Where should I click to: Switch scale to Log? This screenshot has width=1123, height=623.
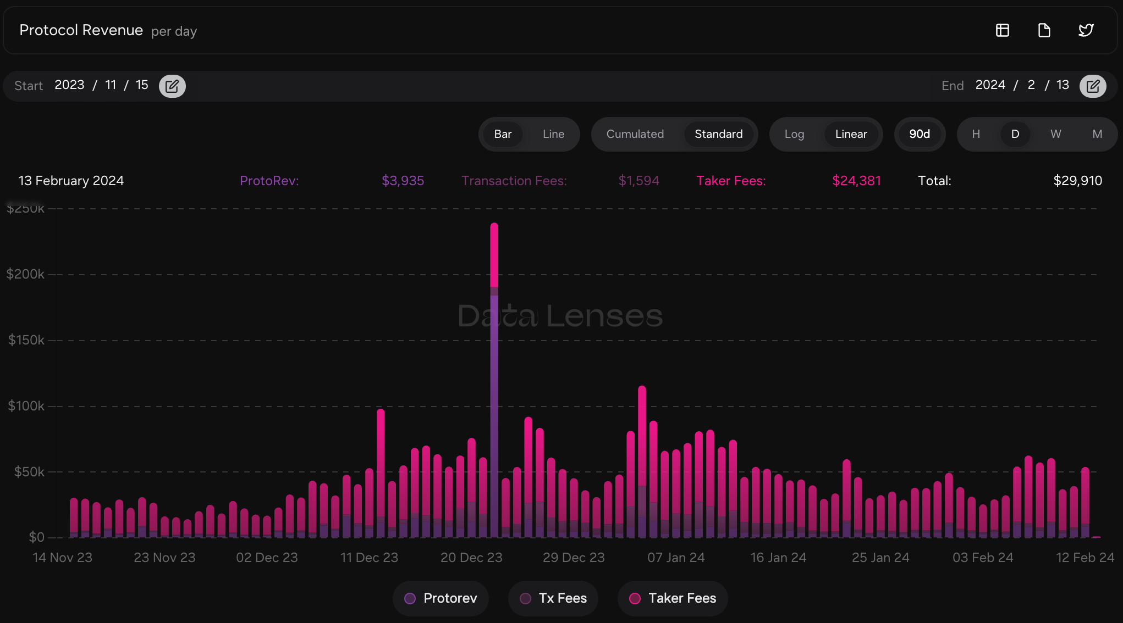pyautogui.click(x=794, y=134)
